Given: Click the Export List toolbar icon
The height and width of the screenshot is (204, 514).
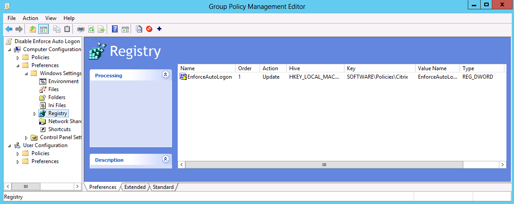Looking at the screenshot, I should click(x=101, y=29).
